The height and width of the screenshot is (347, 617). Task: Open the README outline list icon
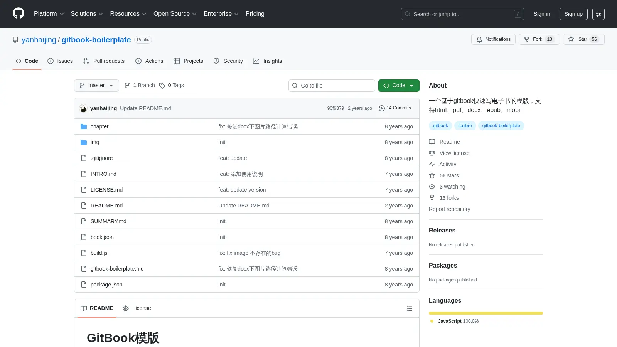tap(410, 308)
